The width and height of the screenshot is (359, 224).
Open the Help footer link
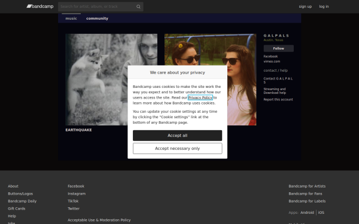coord(12,216)
